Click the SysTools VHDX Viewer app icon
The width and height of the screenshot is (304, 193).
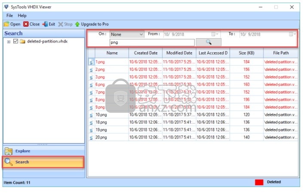coord(6,7)
